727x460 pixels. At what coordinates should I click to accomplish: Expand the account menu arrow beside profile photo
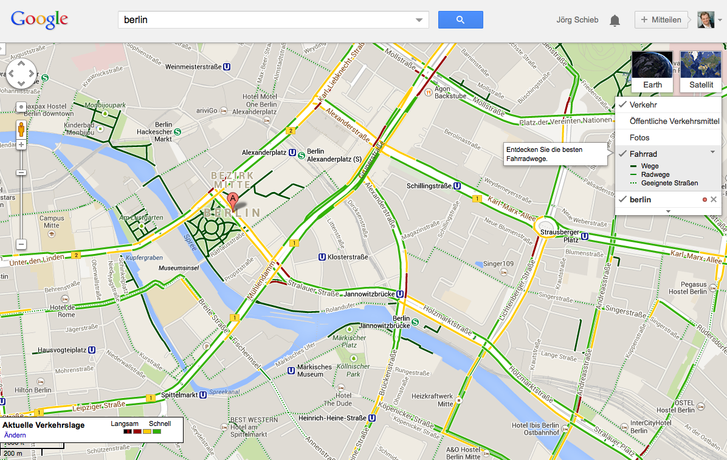coord(720,20)
